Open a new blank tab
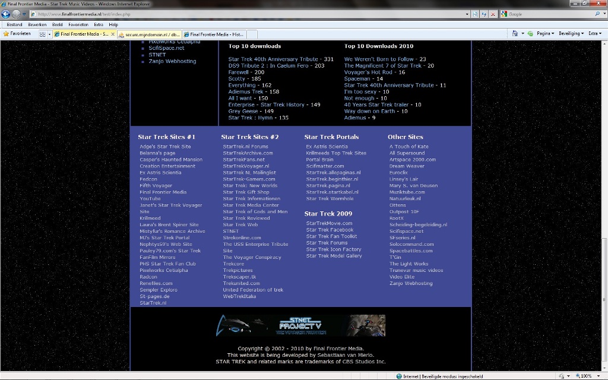608x380 pixels. [252, 34]
